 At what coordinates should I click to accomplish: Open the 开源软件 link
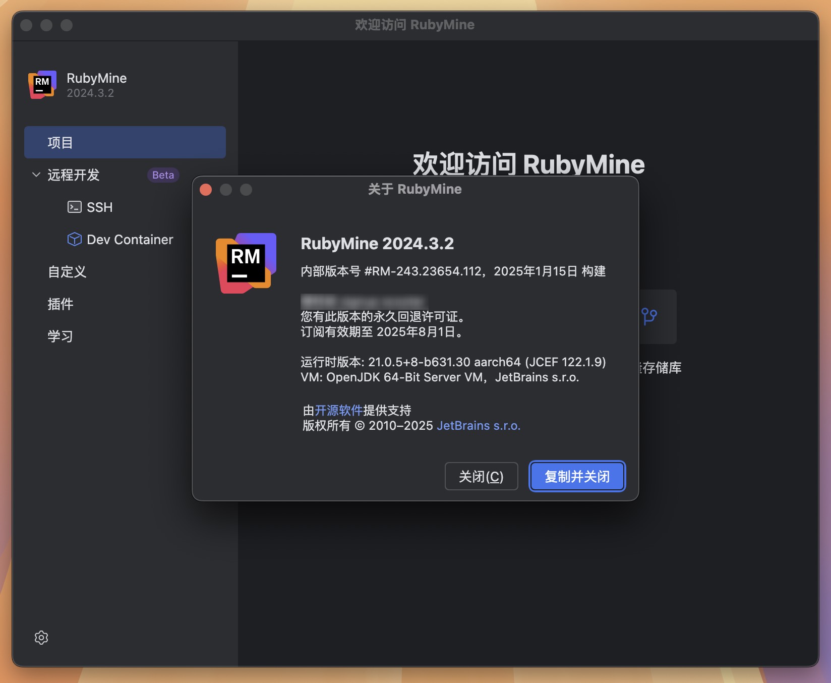tap(339, 410)
